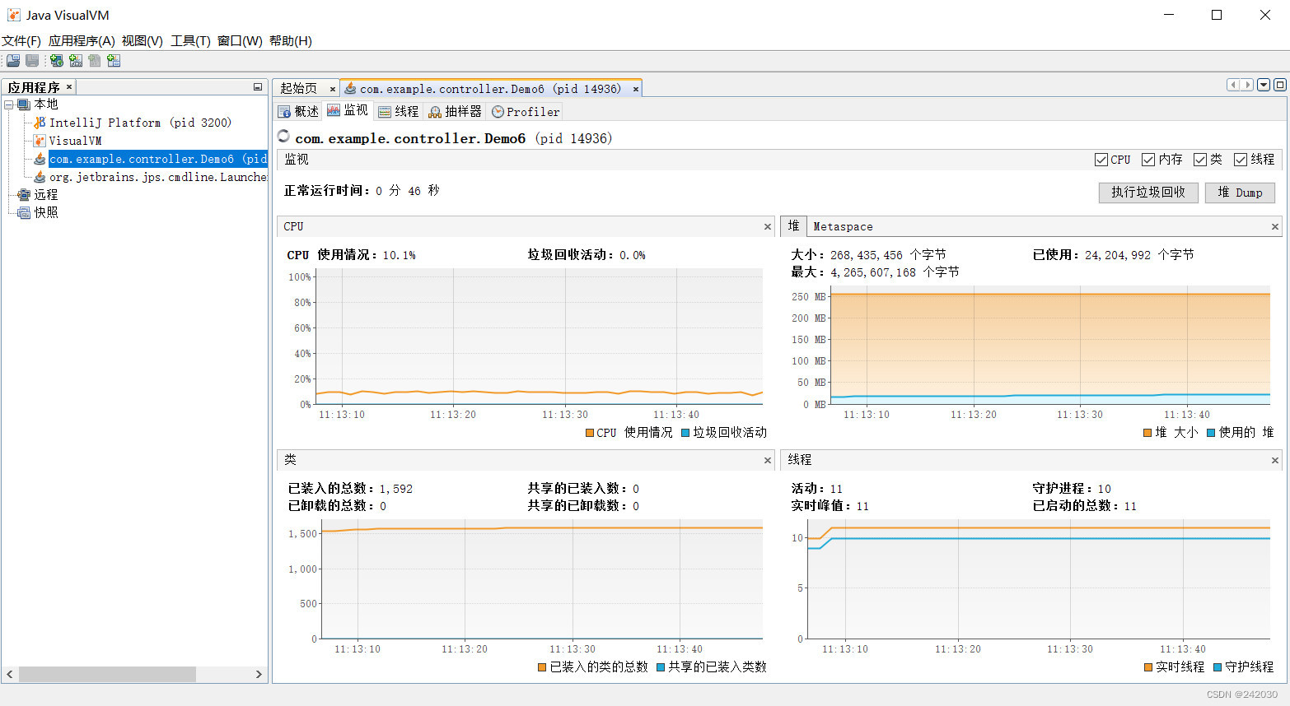Screen dimensions: 1290x706
Task: Click the Java icon of jetbrains Launcher node
Action: [40, 177]
